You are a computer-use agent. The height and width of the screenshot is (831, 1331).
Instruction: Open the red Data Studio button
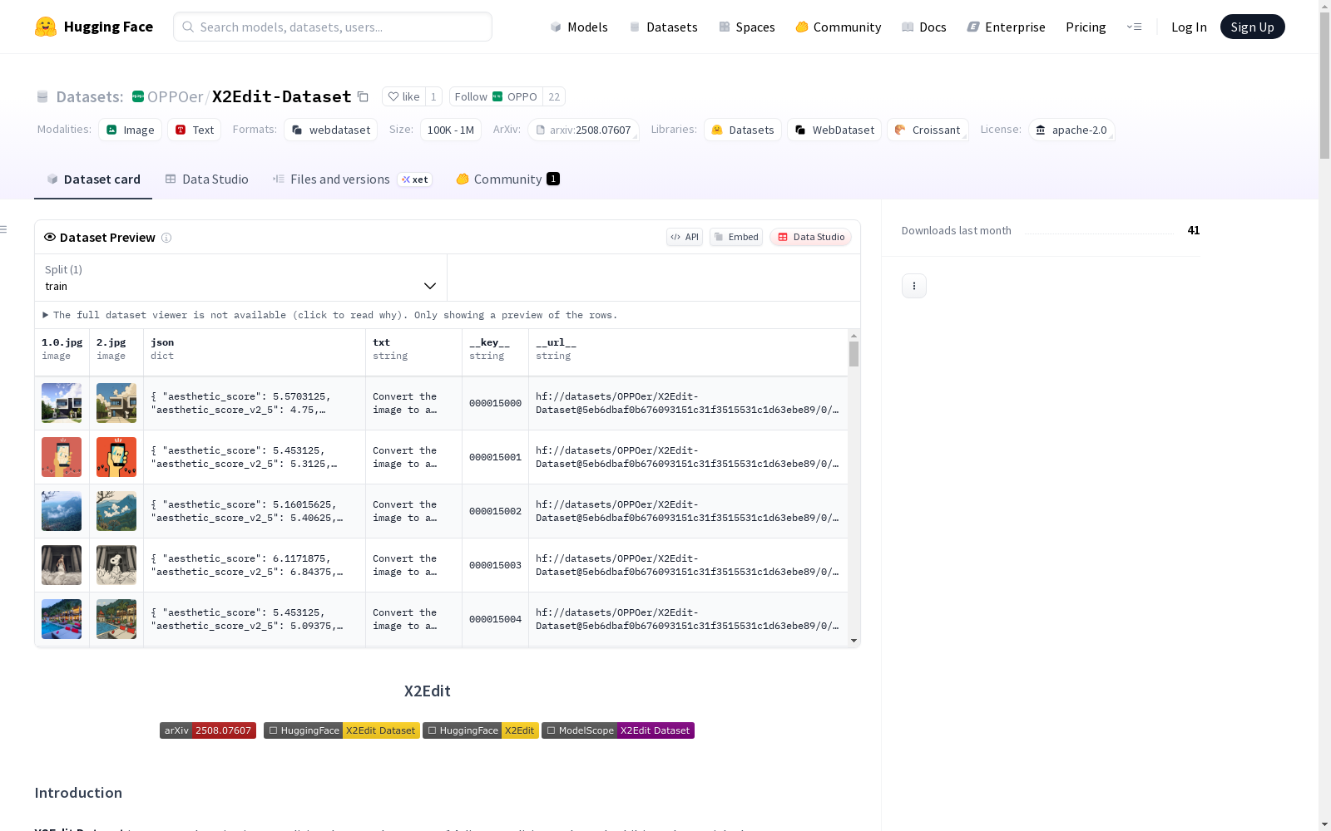[x=810, y=237]
